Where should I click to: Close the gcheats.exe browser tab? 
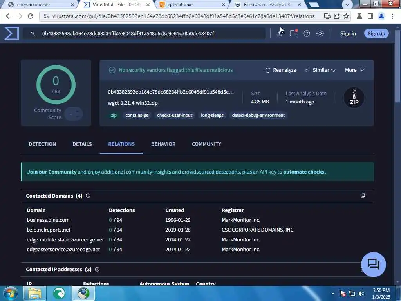224,5
